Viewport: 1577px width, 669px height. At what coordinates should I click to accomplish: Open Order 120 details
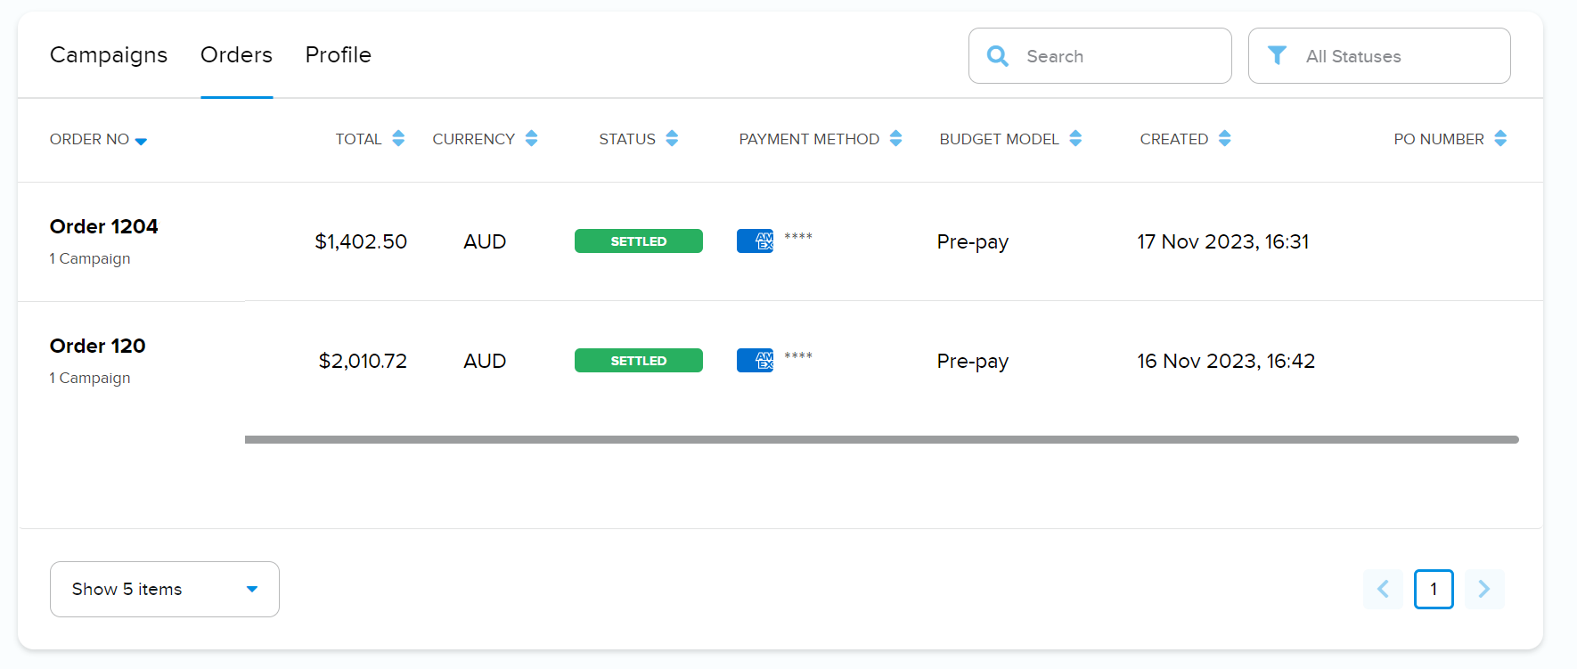(98, 346)
